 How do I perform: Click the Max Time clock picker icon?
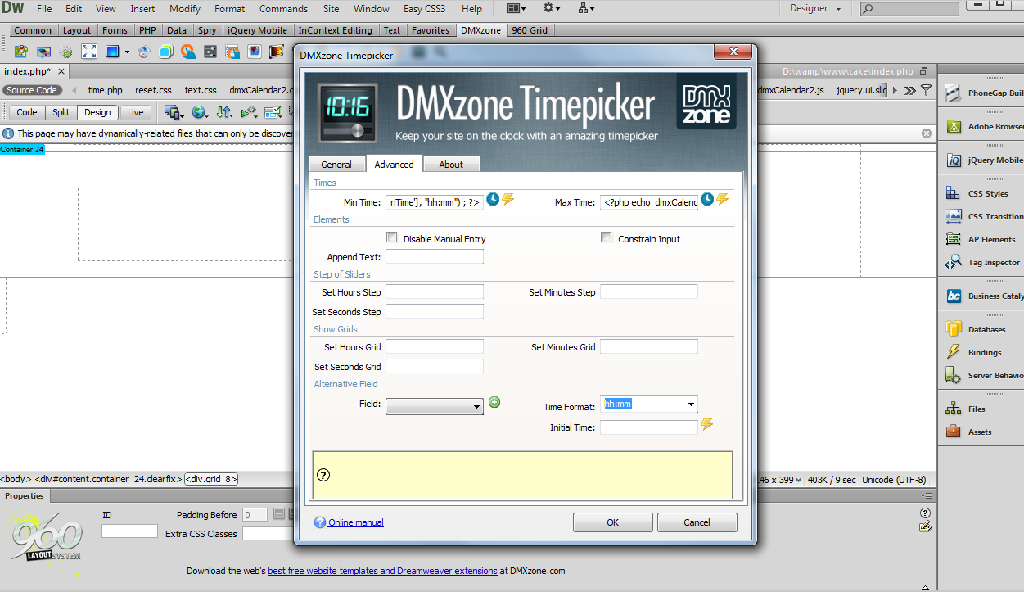tap(707, 199)
